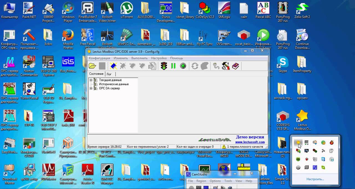Click Настроить... in the tray popup
The width and height of the screenshot is (355, 189).
(315, 179)
